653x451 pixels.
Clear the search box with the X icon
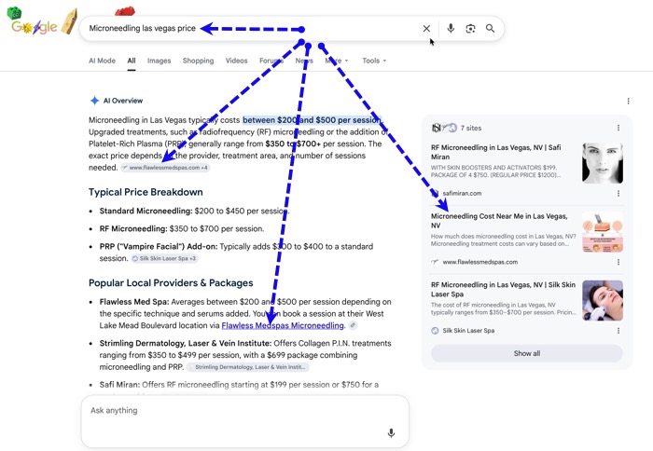[426, 28]
